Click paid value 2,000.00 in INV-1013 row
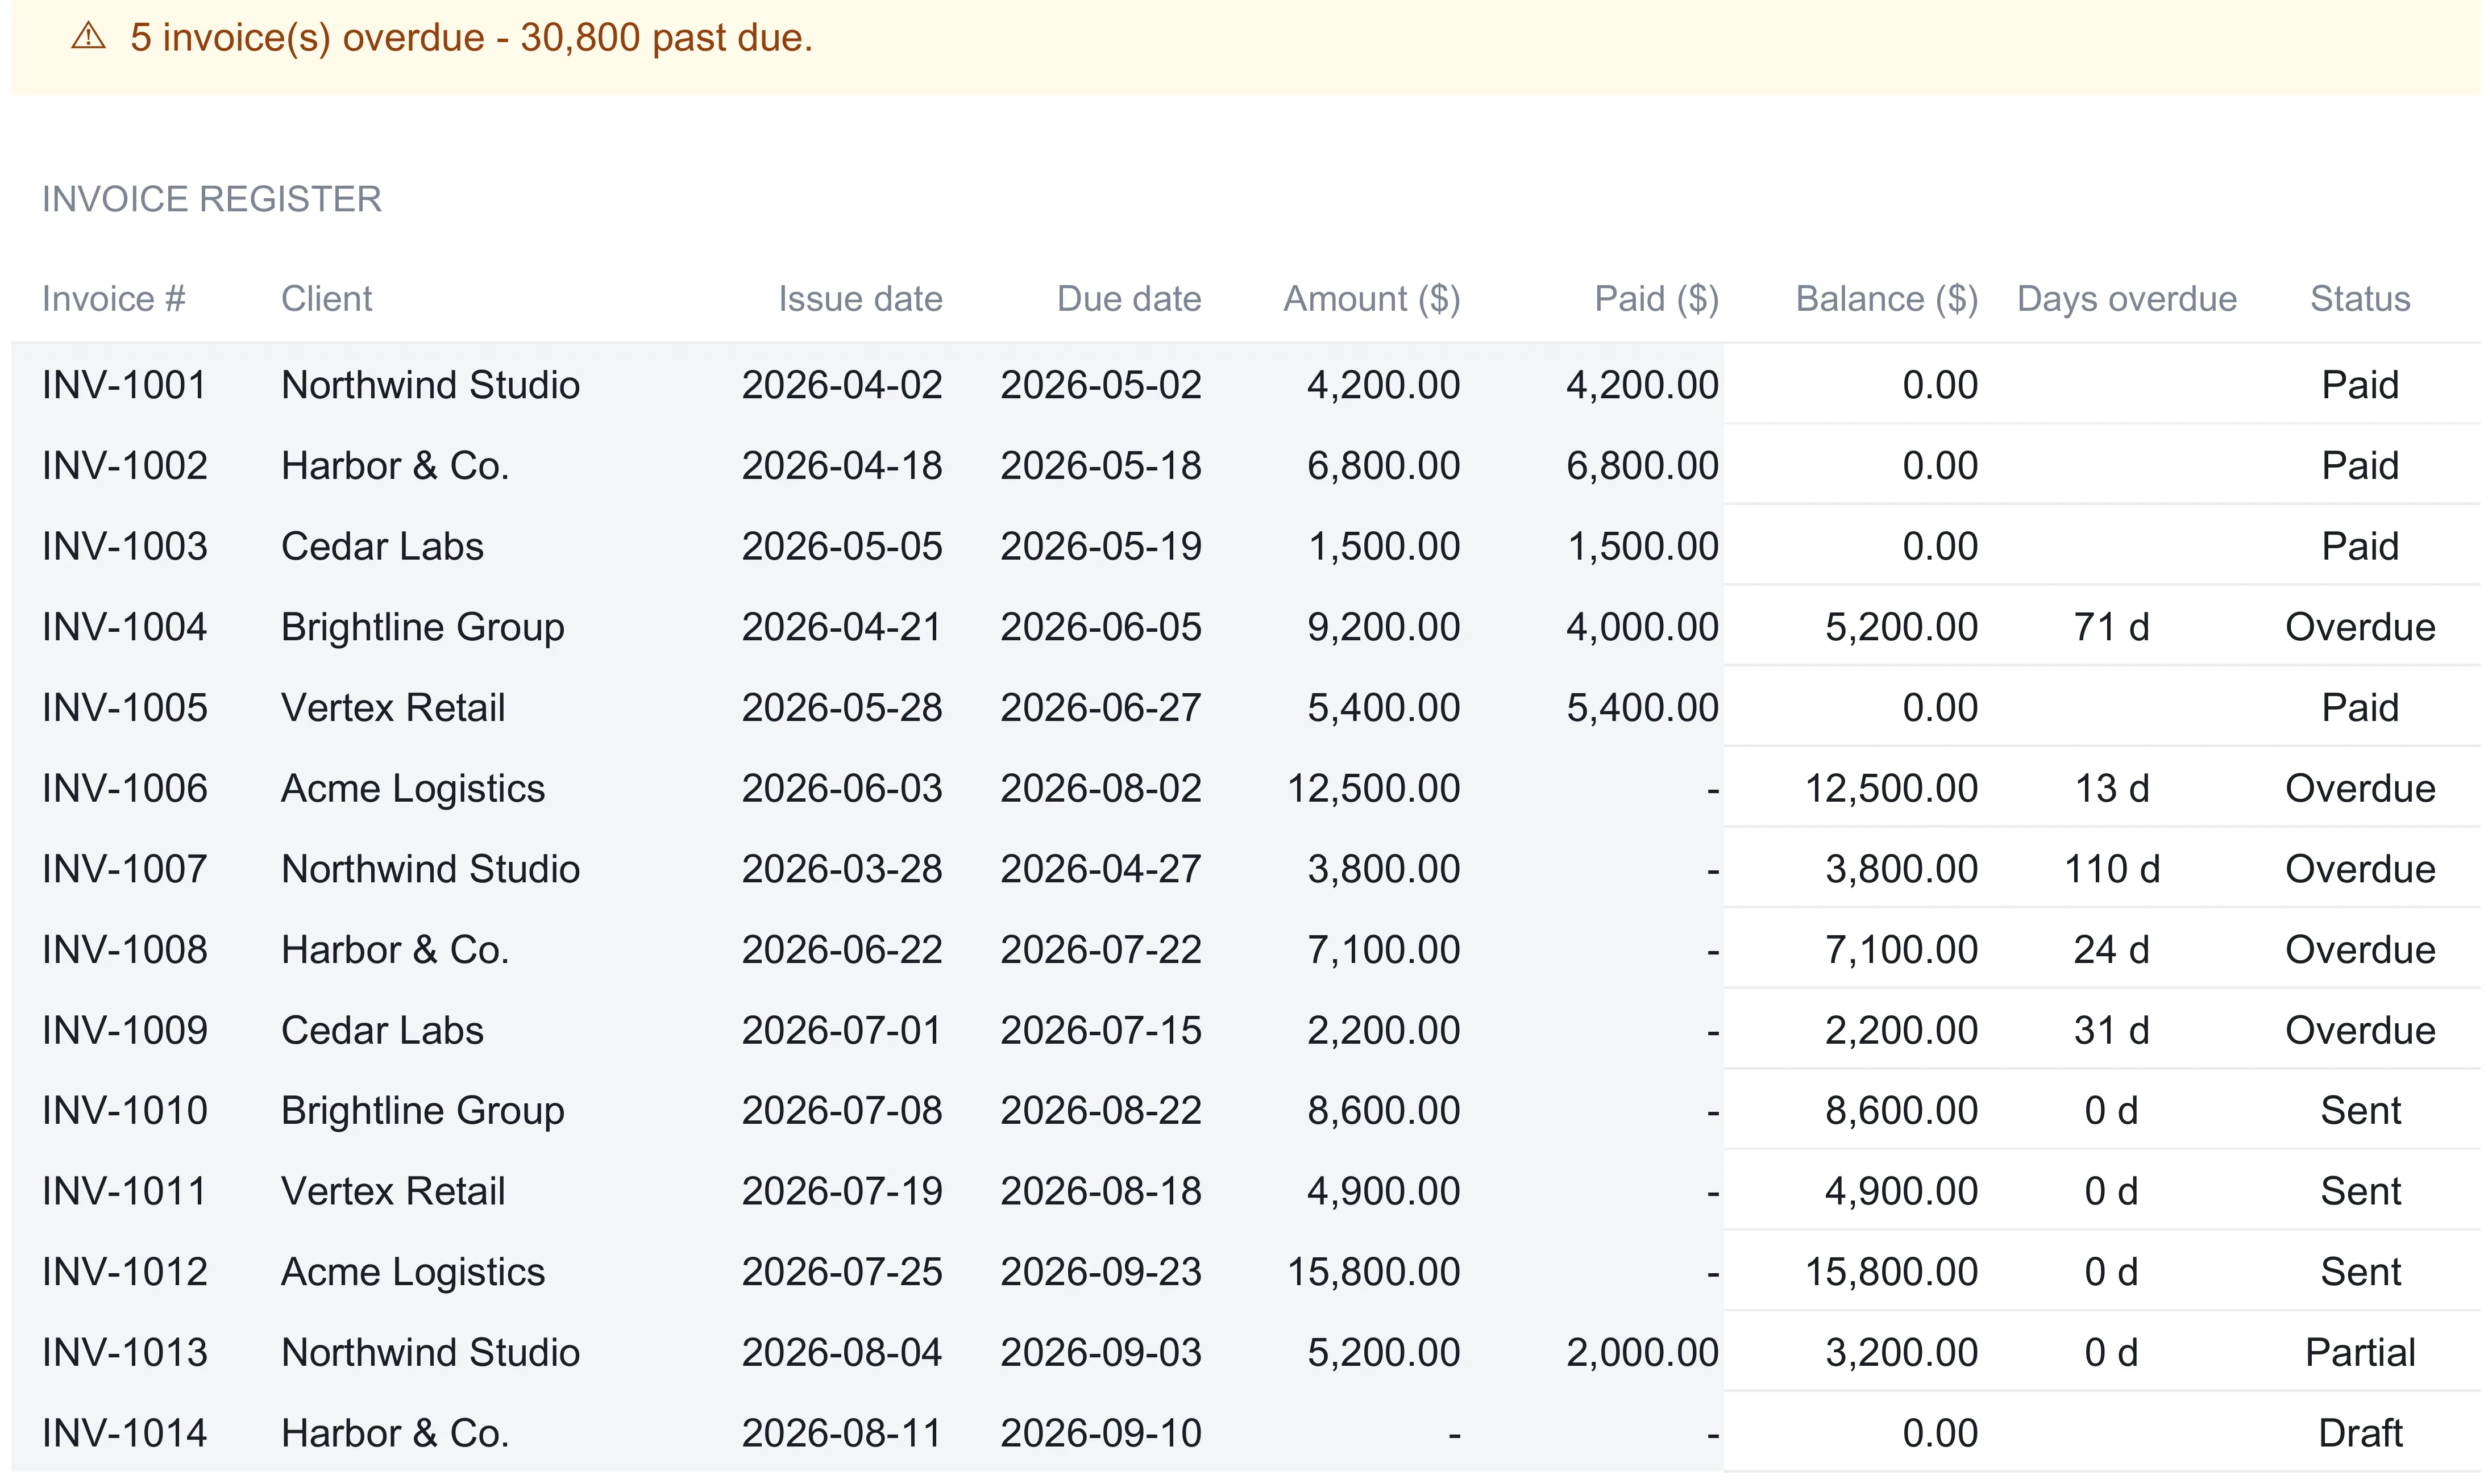This screenshot has width=2492, height=1484. coord(1642,1353)
